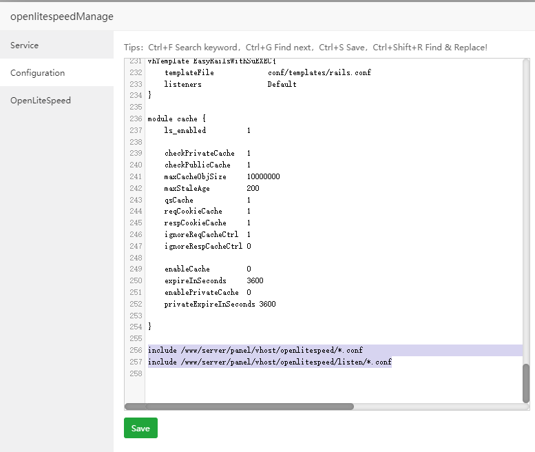Viewport: 535px width, 452px height.
Task: Click the empty line 258
Action: click(x=275, y=373)
